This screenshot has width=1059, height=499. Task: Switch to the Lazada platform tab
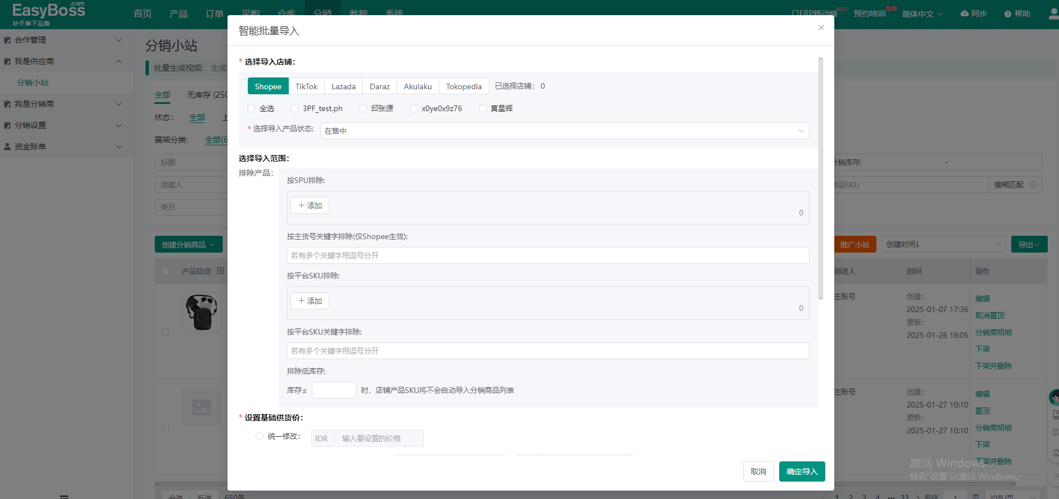point(343,86)
